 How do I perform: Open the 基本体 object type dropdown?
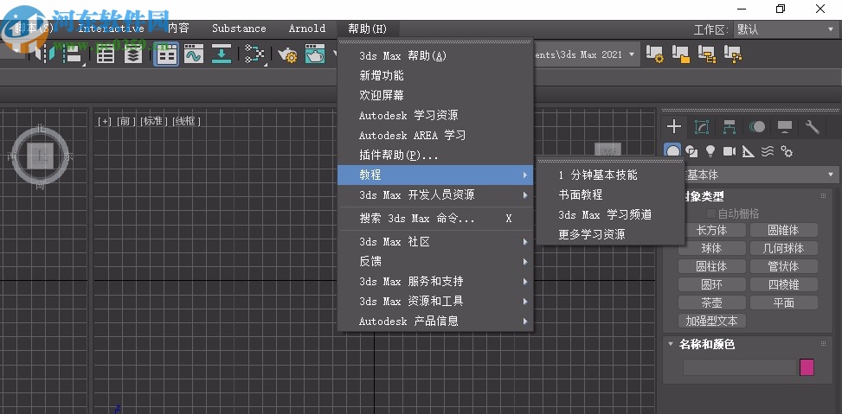[761, 175]
